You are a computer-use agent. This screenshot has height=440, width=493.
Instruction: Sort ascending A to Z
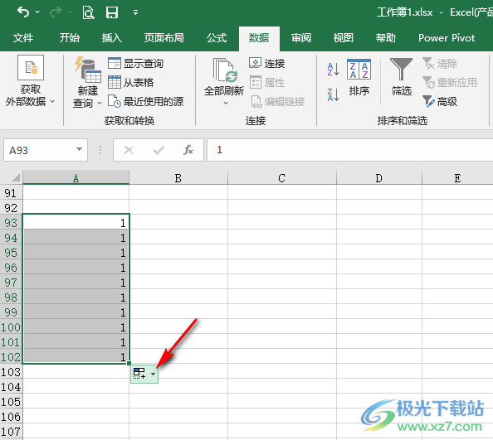pyautogui.click(x=333, y=70)
